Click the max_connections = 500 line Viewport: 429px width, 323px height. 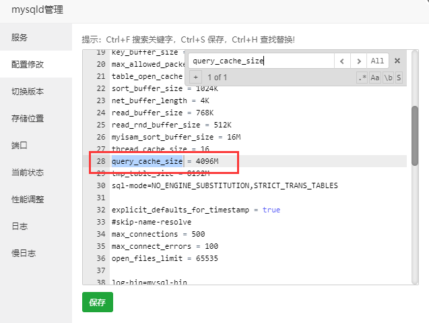[158, 234]
